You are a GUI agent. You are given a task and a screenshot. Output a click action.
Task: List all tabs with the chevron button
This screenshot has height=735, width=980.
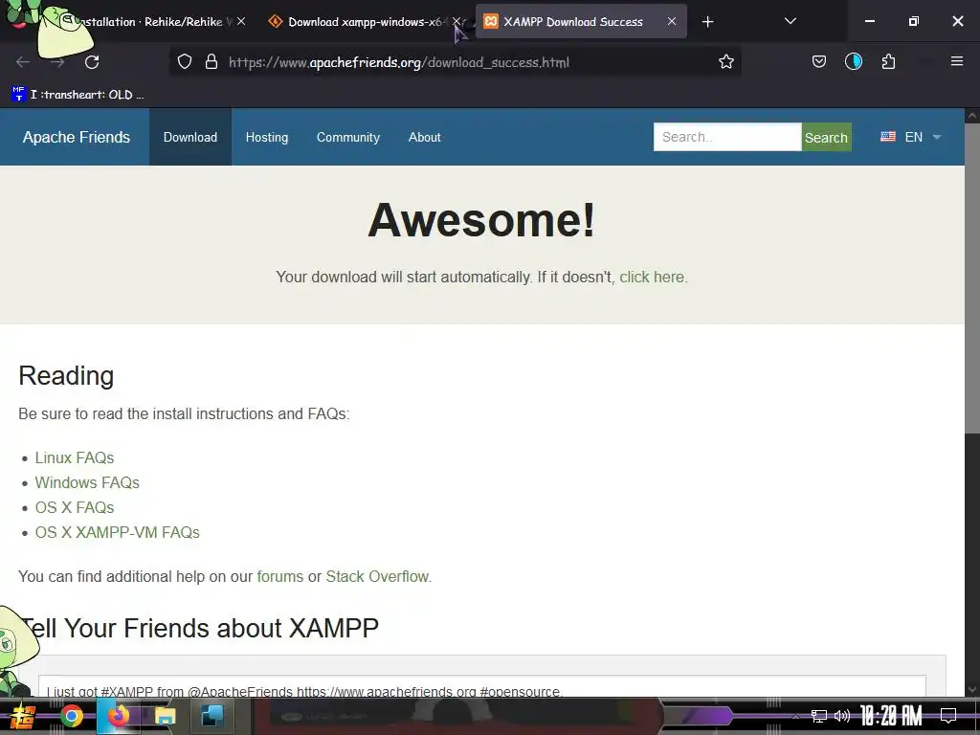(790, 21)
